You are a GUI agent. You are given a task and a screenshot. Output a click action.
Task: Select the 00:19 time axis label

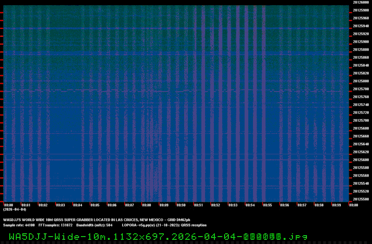[x=336, y=205]
